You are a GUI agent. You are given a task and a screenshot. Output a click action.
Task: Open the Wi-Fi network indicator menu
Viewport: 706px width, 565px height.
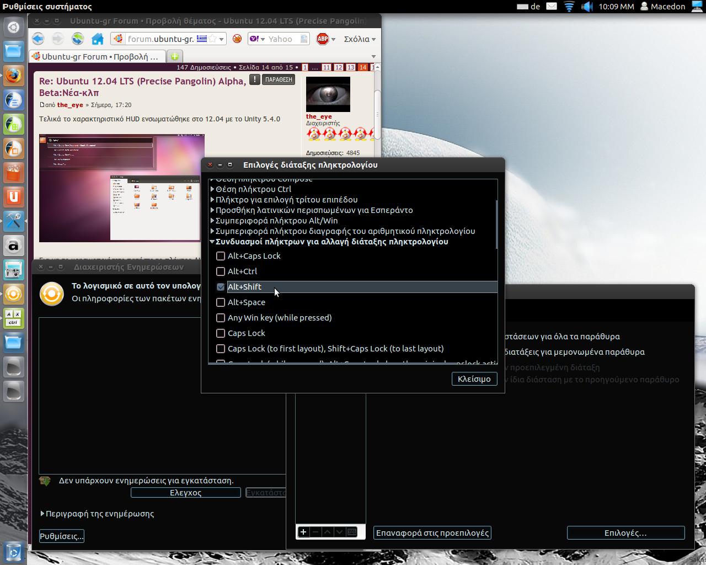tap(569, 7)
